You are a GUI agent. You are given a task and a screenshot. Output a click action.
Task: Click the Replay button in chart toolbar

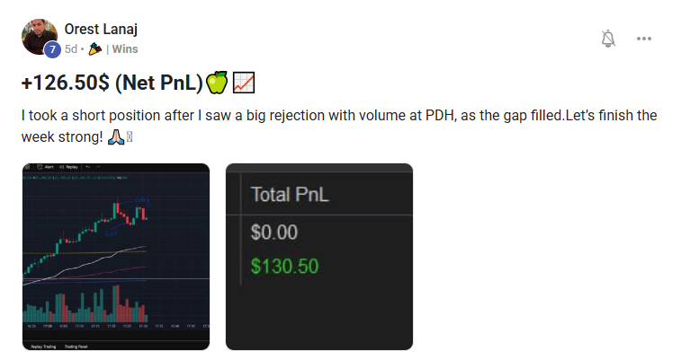68,167
